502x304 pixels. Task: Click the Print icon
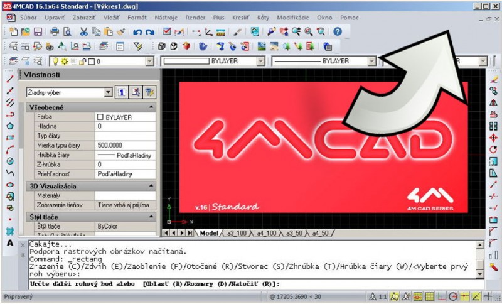[55, 31]
